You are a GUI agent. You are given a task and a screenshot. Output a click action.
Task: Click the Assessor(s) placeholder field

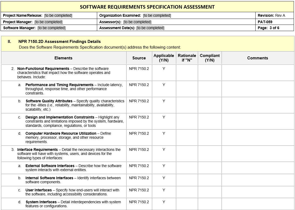(137, 22)
